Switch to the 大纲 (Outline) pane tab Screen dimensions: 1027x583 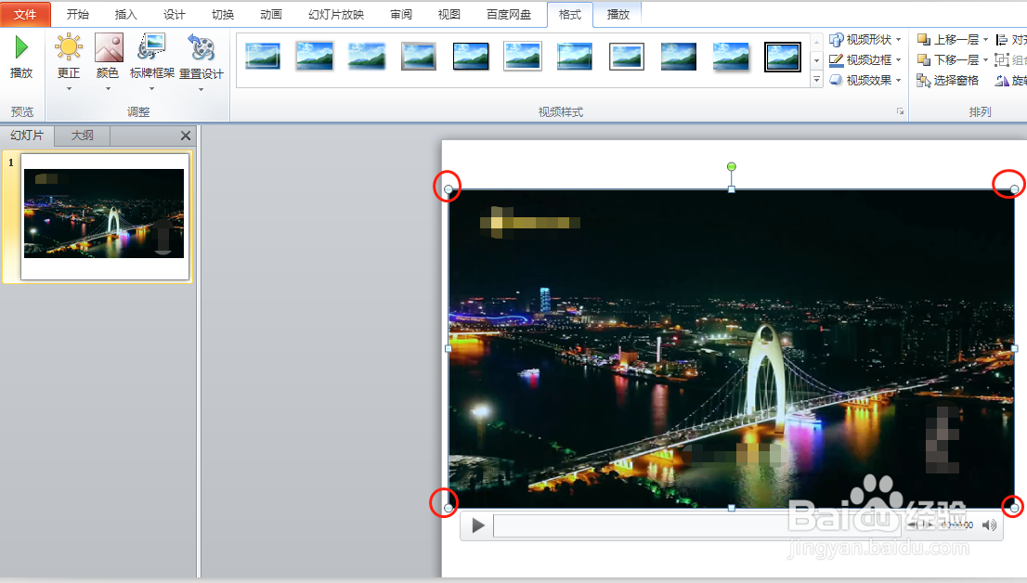[82, 136]
